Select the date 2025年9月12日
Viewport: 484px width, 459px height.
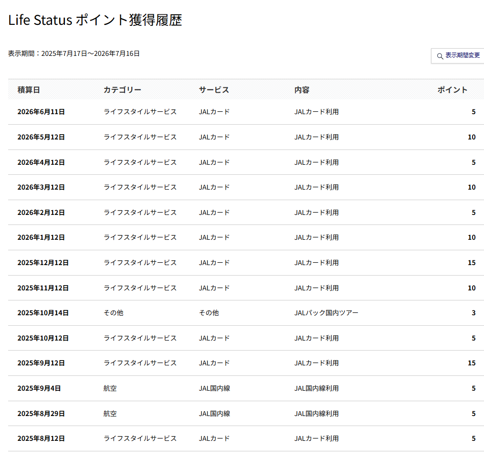coord(41,363)
